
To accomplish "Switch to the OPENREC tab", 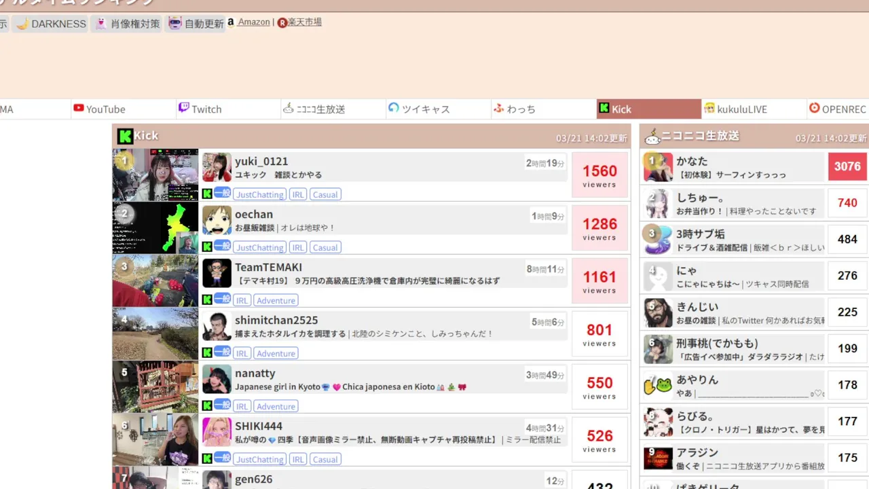I will [838, 109].
